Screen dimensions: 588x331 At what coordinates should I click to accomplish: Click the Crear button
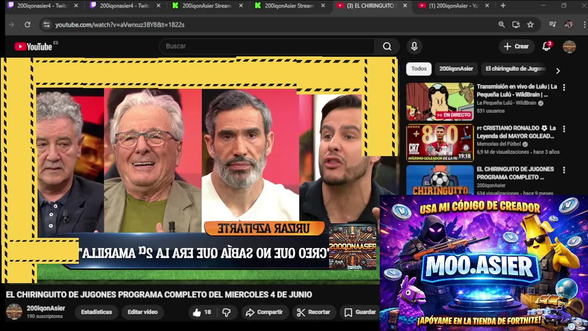tap(516, 46)
